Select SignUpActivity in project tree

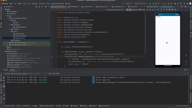point(19,38)
